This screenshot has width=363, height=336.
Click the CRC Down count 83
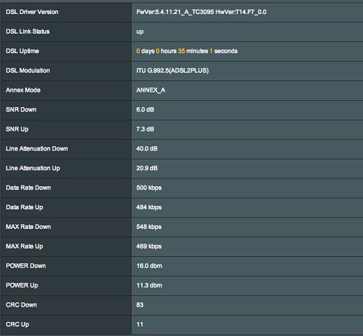click(x=140, y=305)
